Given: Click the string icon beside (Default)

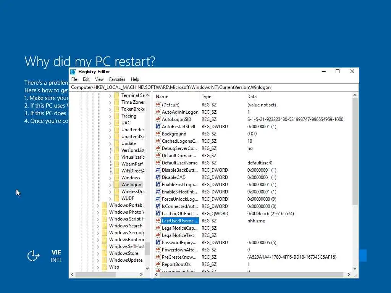Looking at the screenshot, I should point(158,105).
